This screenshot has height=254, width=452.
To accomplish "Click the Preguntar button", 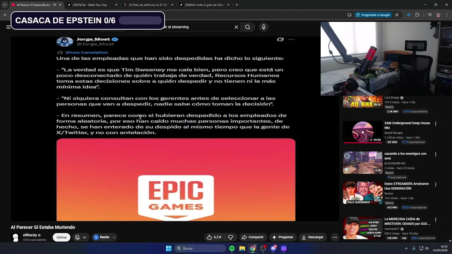I will click(x=282, y=237).
